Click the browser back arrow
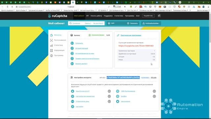 3,7
